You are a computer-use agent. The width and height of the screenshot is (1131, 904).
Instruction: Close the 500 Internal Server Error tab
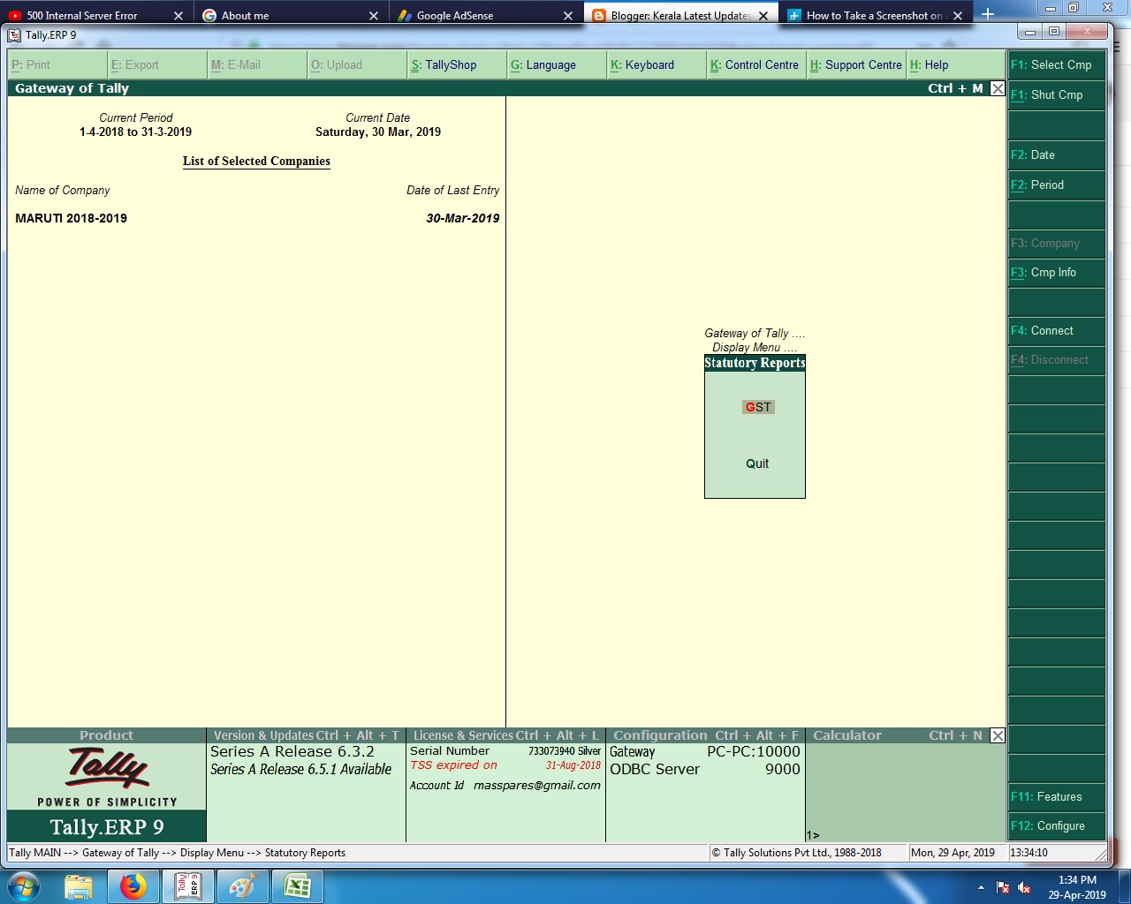(x=178, y=16)
